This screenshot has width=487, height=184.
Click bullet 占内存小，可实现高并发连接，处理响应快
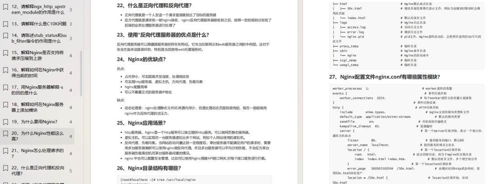point(157,77)
